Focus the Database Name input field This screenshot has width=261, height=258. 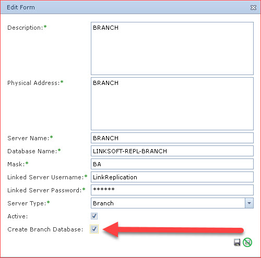click(x=172, y=151)
